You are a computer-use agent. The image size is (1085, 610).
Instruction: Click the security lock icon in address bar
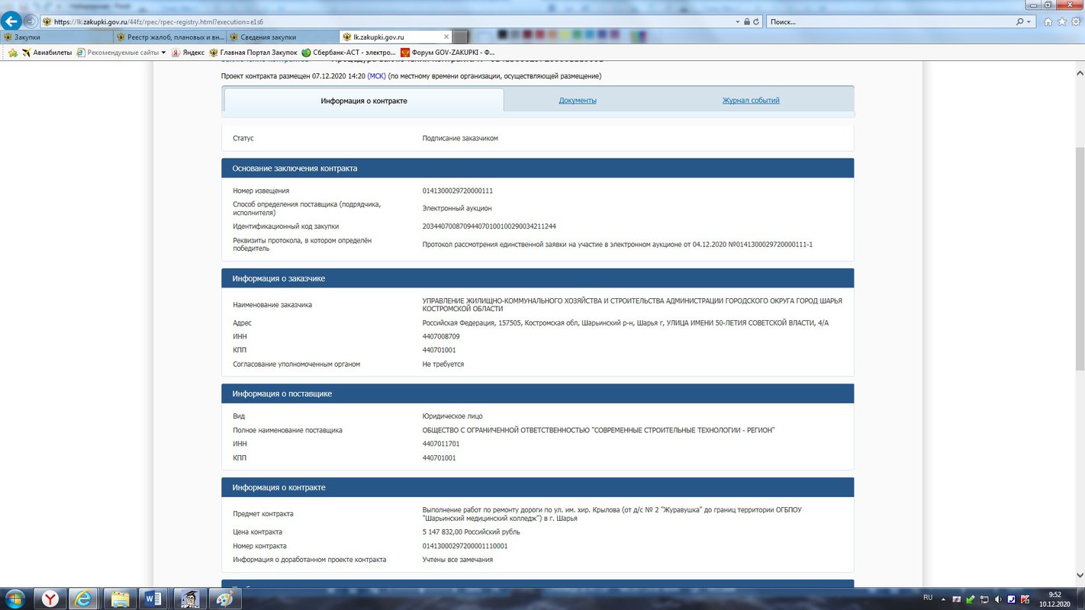[747, 22]
